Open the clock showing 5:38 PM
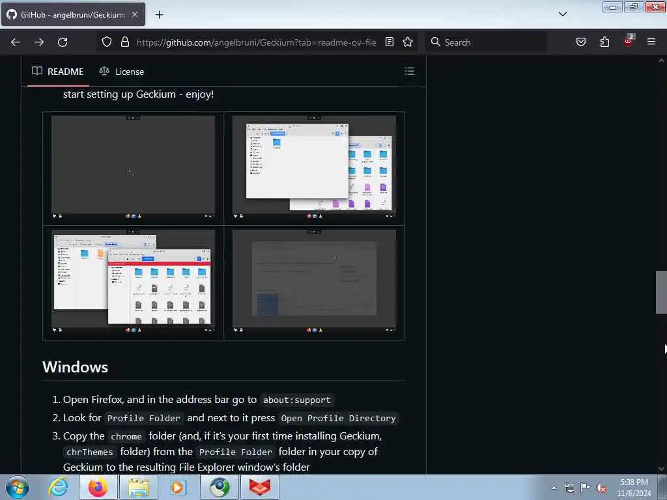The height and width of the screenshot is (500, 667). click(634, 488)
